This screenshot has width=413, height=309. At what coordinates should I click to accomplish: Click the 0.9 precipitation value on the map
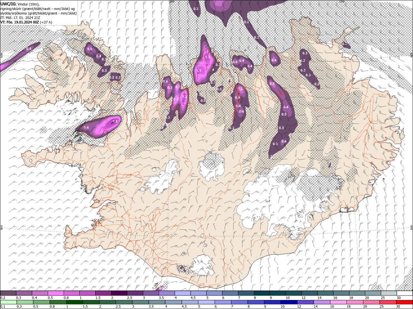176,99
